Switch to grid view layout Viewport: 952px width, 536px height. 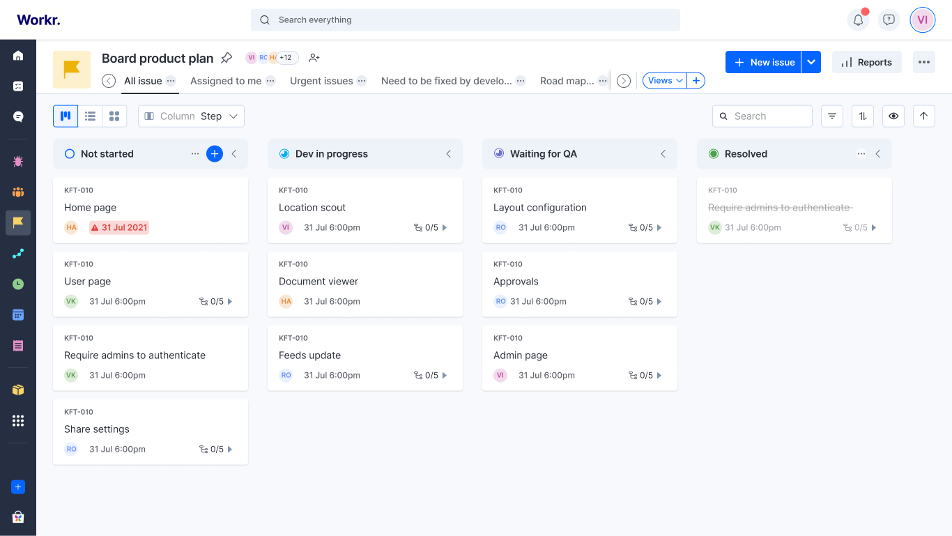[114, 116]
